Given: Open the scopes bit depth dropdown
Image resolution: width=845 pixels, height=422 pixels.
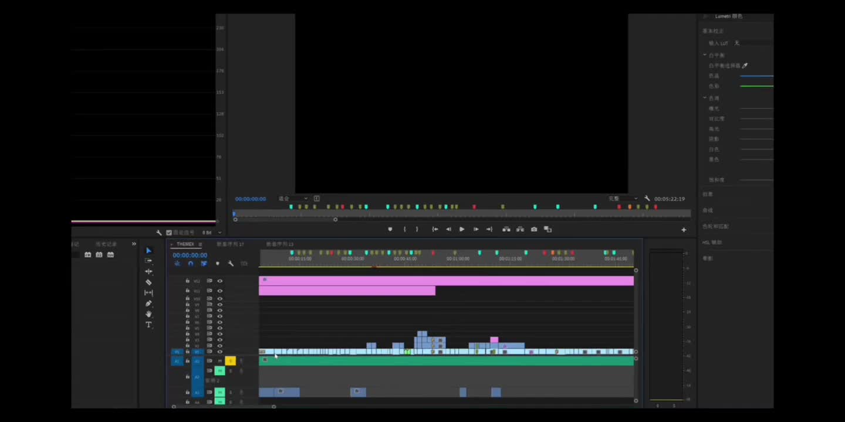Looking at the screenshot, I should coord(212,233).
